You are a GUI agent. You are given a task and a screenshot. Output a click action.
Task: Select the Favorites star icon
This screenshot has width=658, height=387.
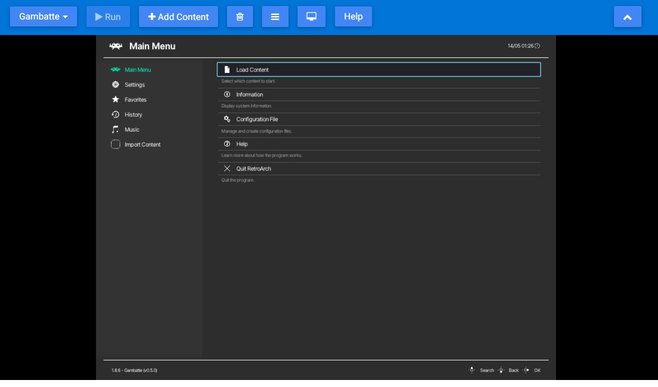pyautogui.click(x=115, y=99)
